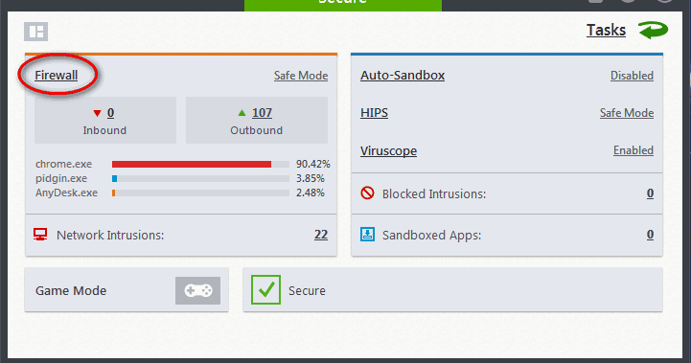Click the green Secure checkmark icon
Screen dimensions: 691x363
pyautogui.click(x=265, y=290)
